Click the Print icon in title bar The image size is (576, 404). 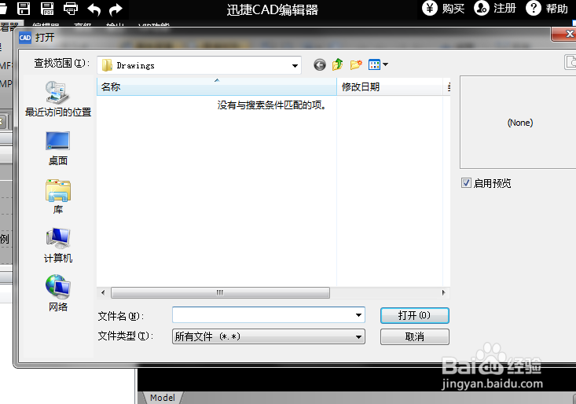(71, 8)
